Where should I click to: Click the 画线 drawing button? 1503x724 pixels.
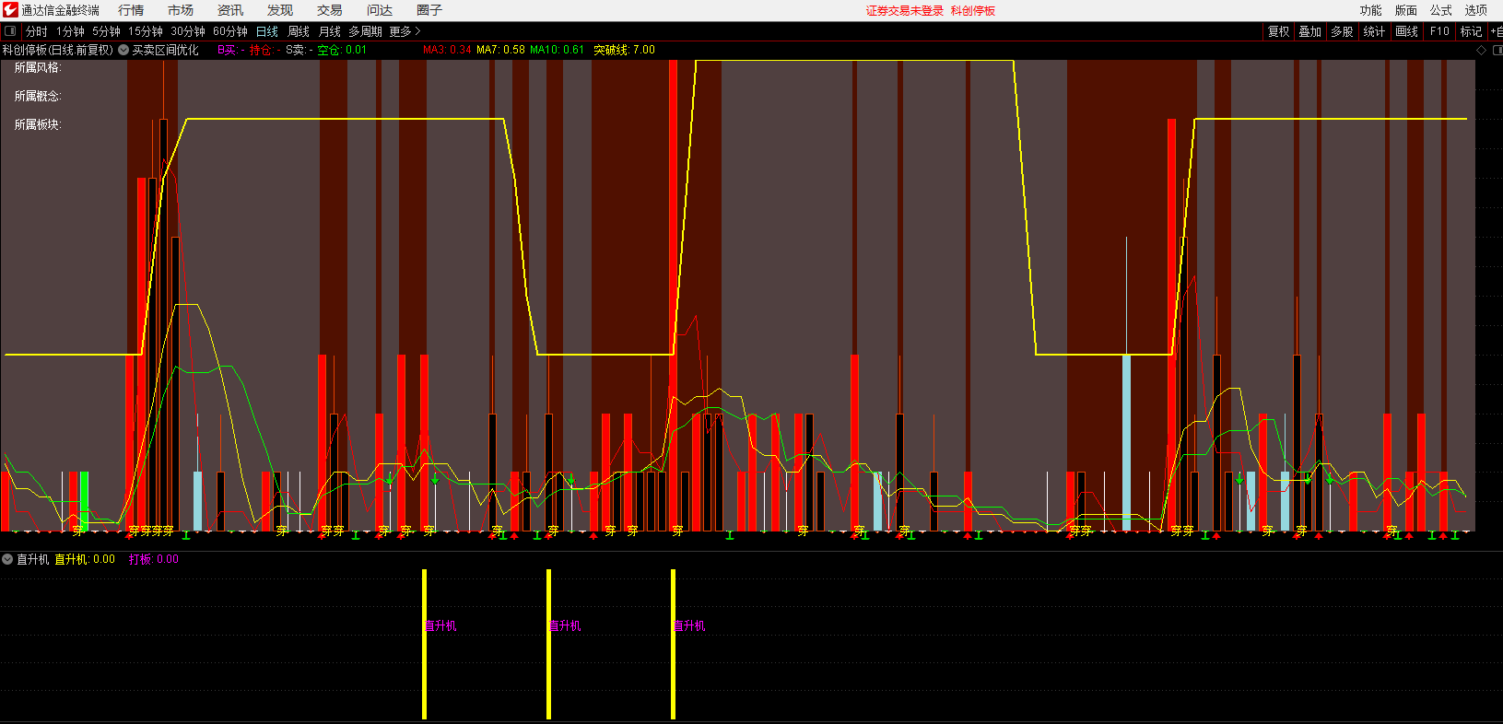point(1406,31)
